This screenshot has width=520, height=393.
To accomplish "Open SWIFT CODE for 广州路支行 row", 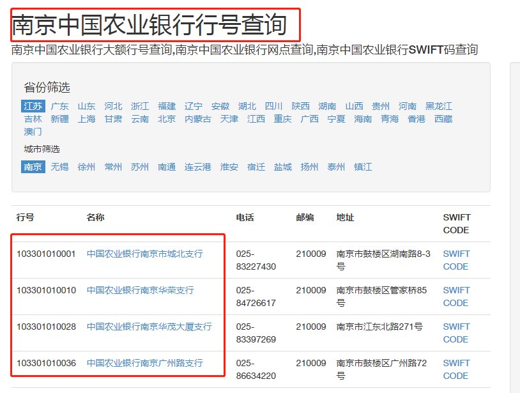I will pos(456,369).
